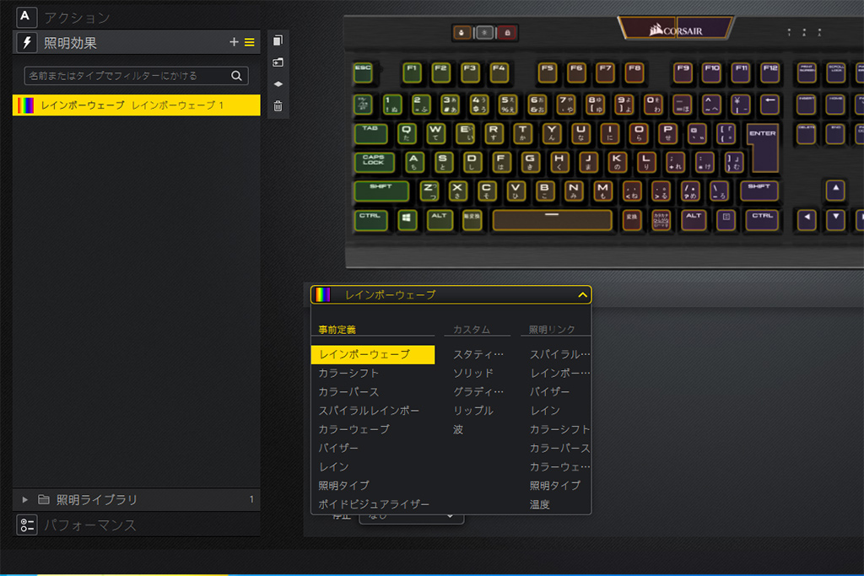864x576 pixels.
Task: Click the lightning bolt 照明効果 icon
Action: 27,42
